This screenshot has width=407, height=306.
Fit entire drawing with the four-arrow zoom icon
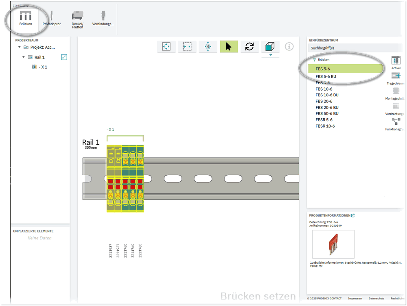pos(166,47)
